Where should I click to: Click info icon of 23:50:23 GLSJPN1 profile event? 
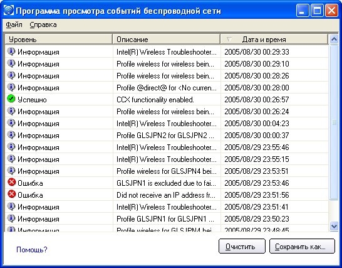11,218
